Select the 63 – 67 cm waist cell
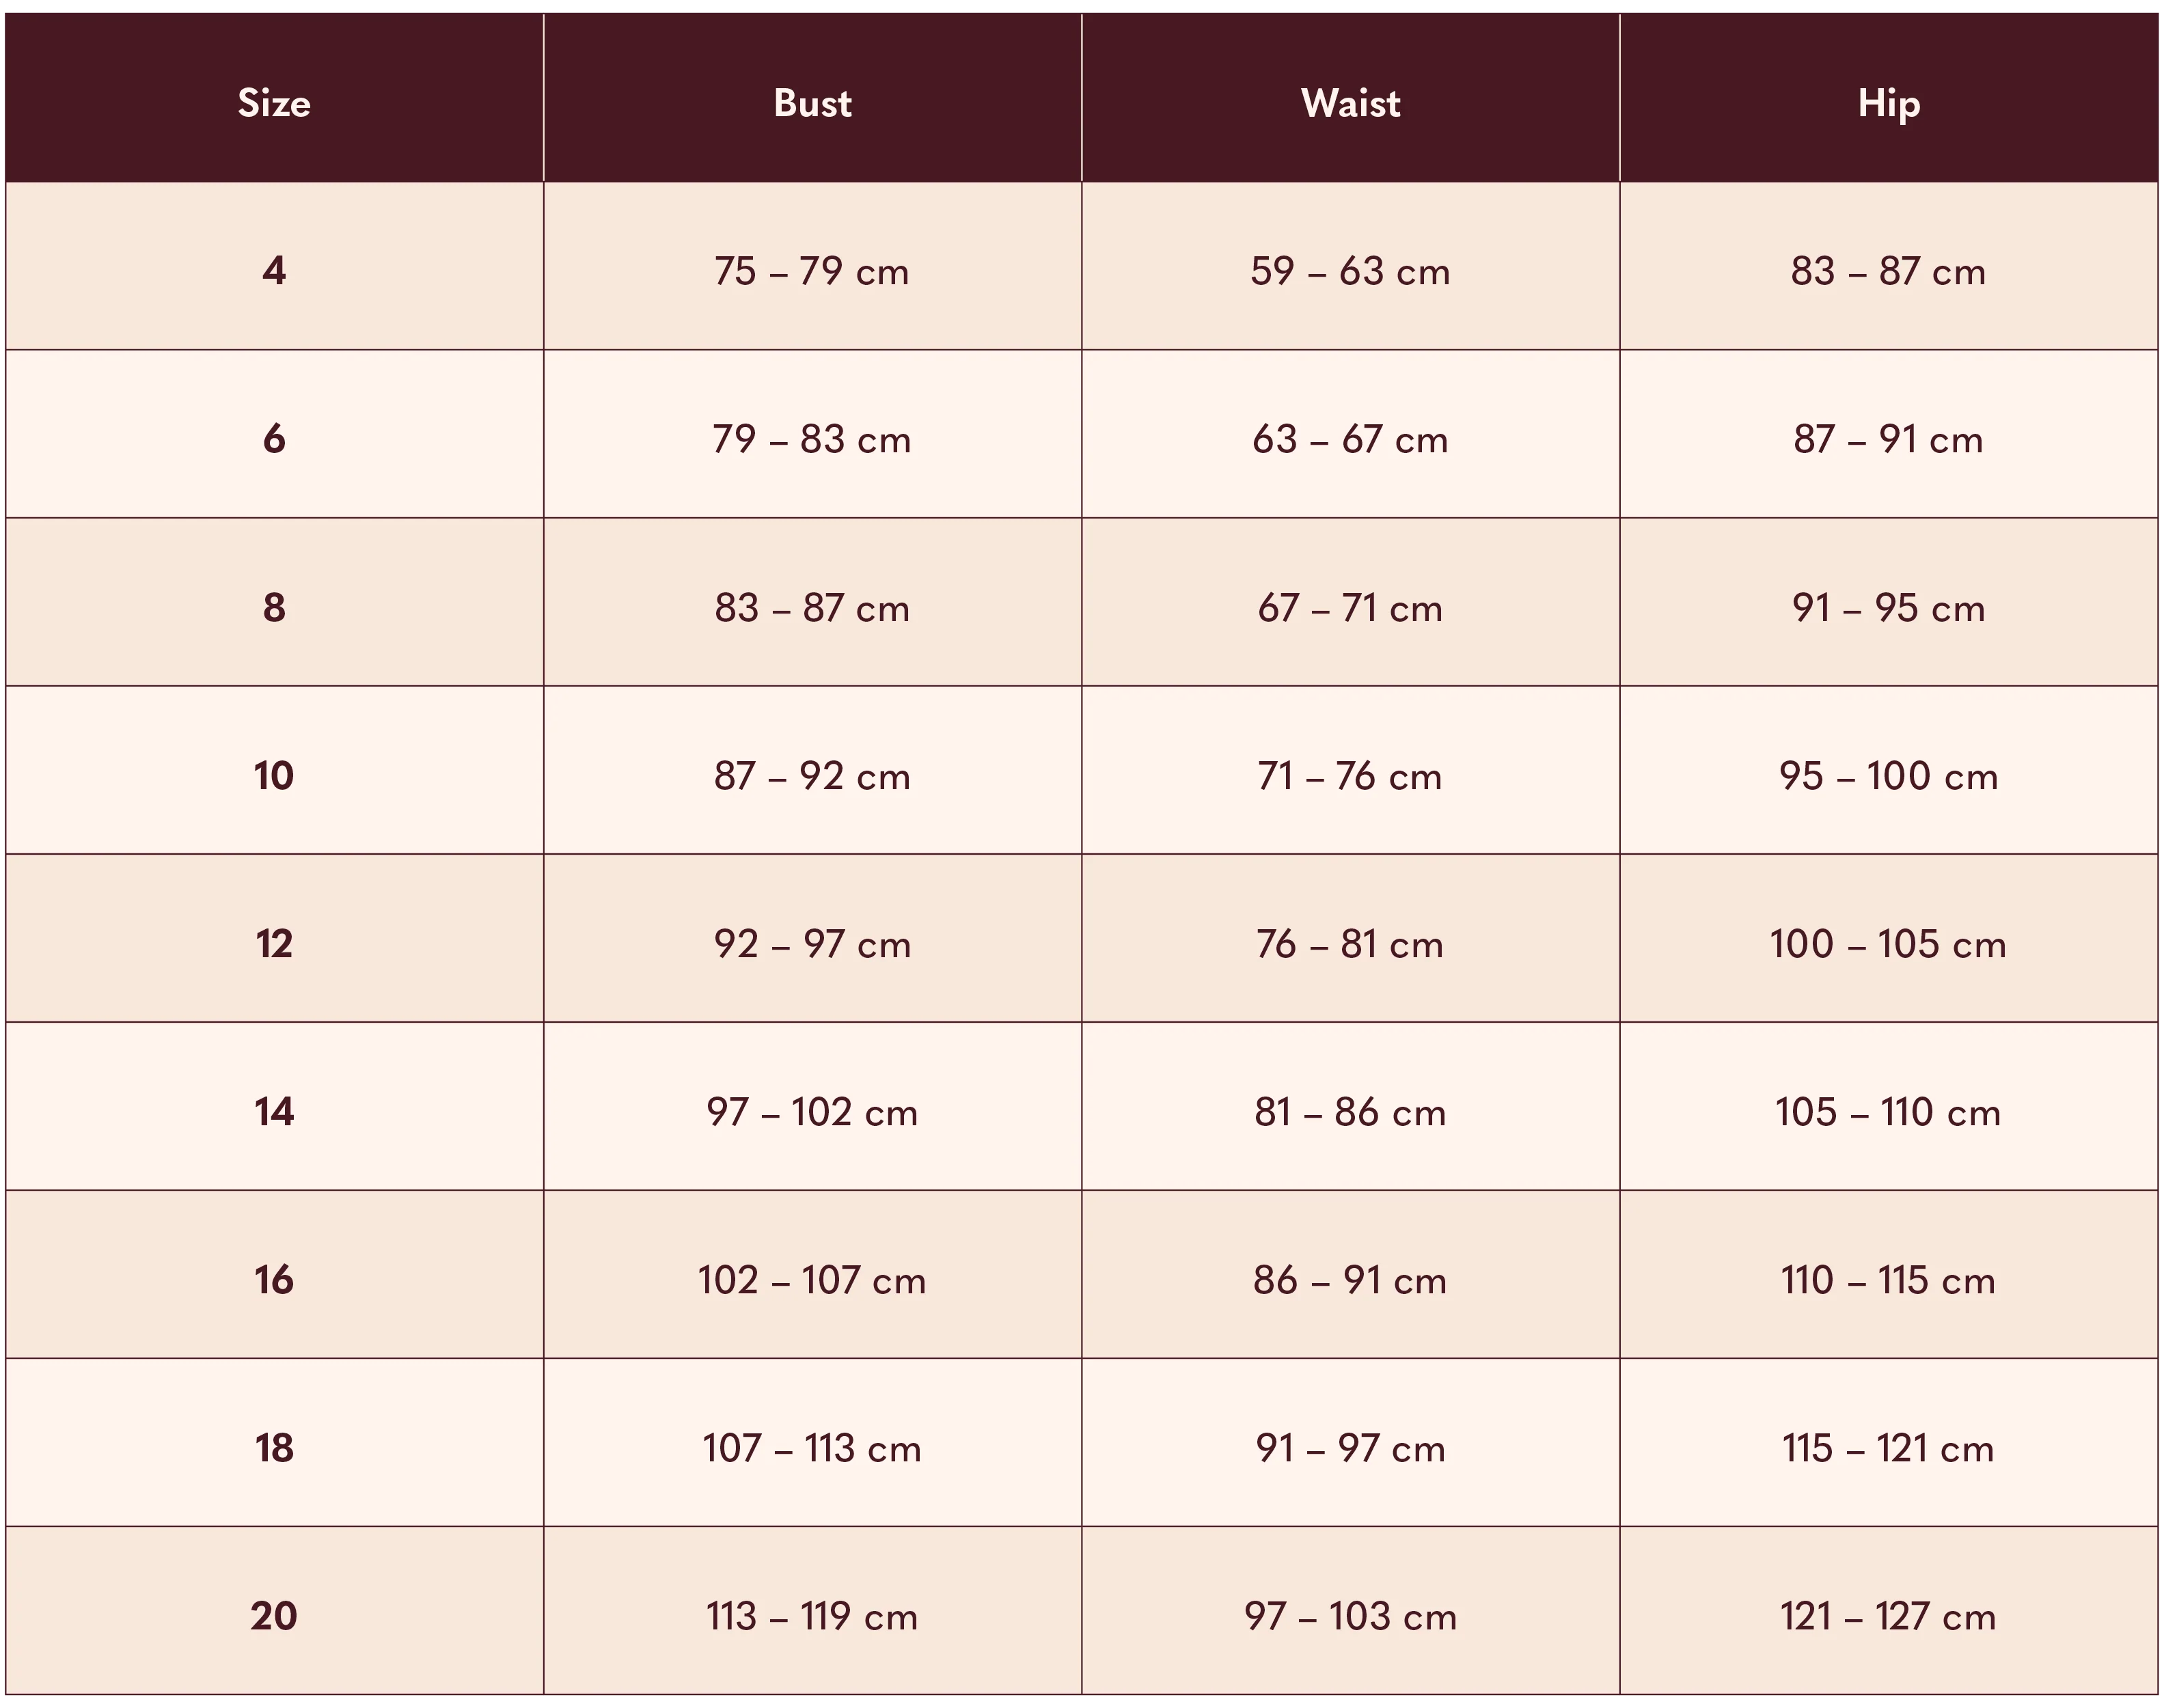 point(1350,439)
